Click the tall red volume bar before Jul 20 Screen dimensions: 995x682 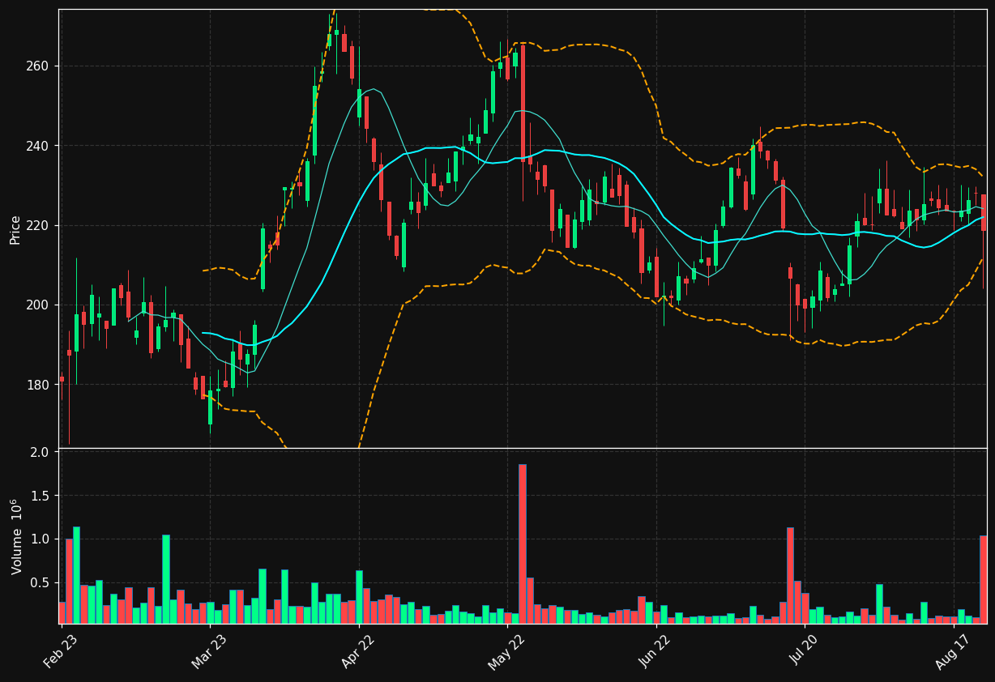point(790,576)
